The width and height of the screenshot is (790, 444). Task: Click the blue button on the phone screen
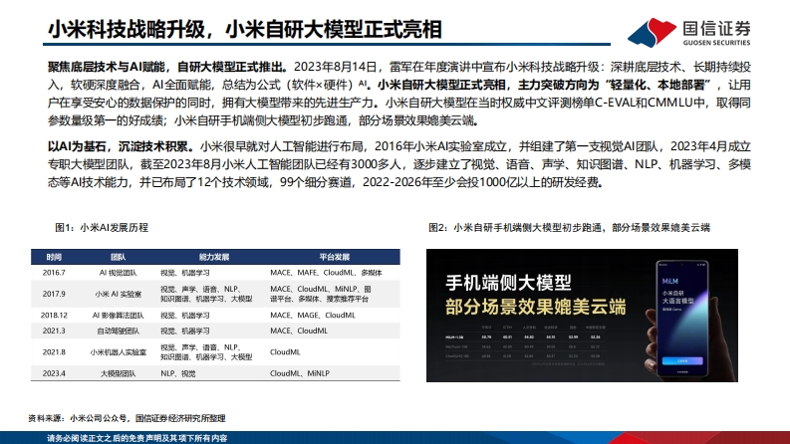click(x=681, y=360)
